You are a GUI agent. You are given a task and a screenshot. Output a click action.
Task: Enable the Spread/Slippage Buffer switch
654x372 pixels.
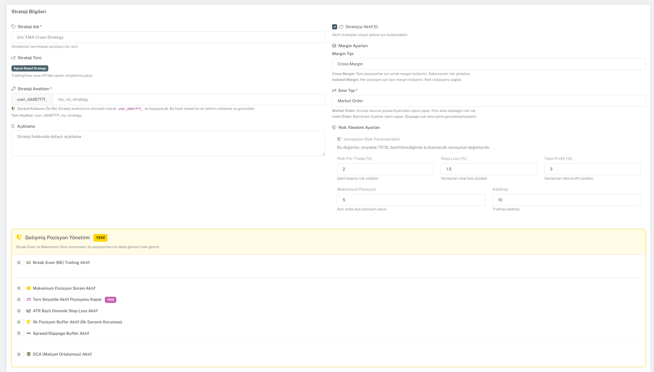pos(20,333)
